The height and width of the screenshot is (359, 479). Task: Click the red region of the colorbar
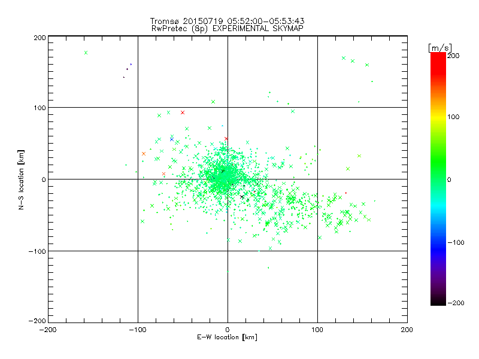[x=438, y=63]
